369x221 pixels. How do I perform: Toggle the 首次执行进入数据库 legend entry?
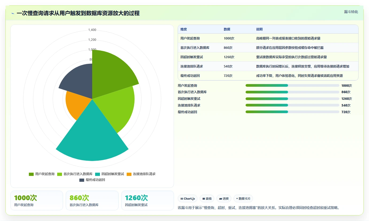tap(75, 174)
